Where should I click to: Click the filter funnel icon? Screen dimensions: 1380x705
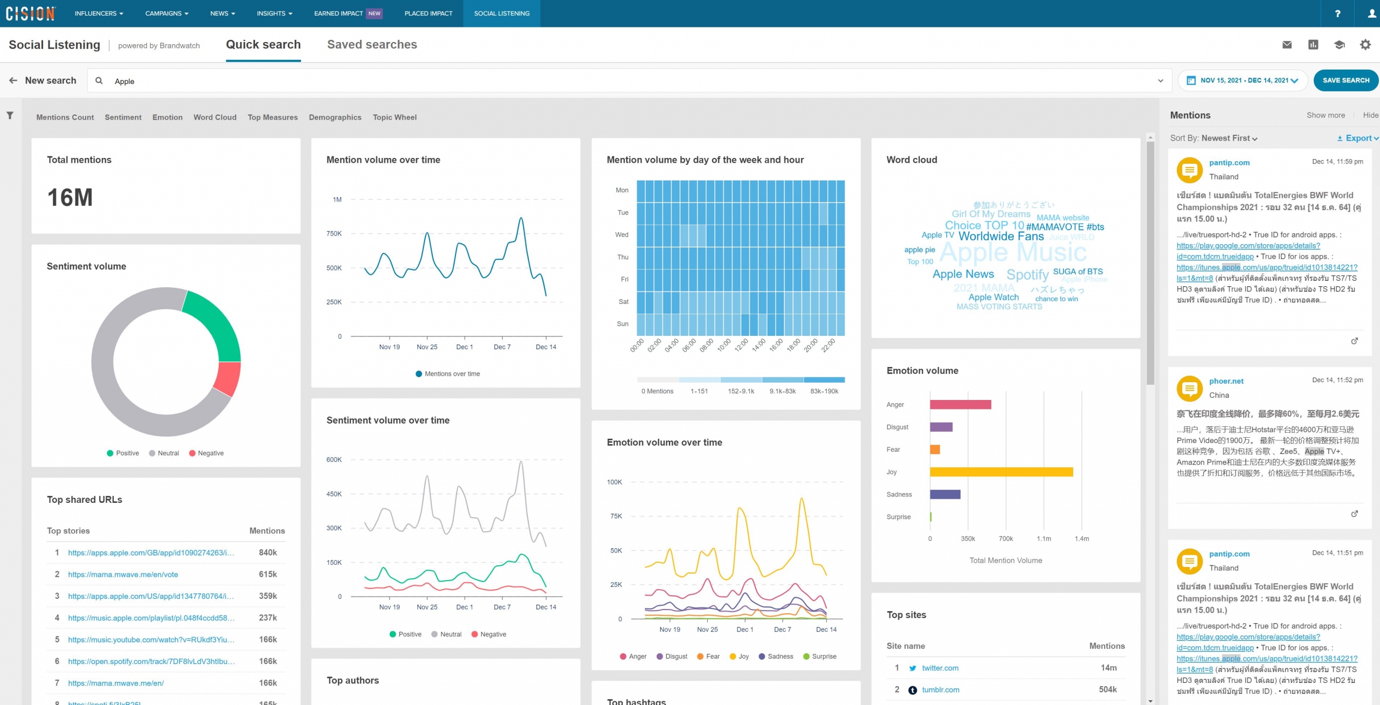tap(9, 114)
